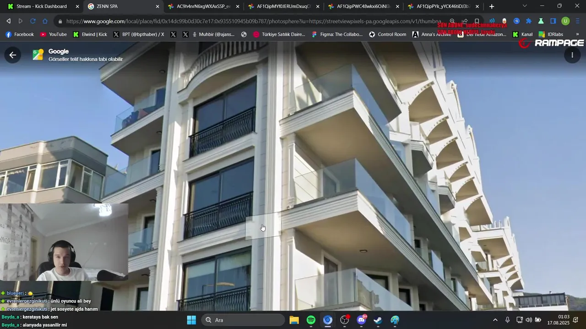Open the green U profile avatar
This screenshot has width=586, height=329.
(x=565, y=21)
